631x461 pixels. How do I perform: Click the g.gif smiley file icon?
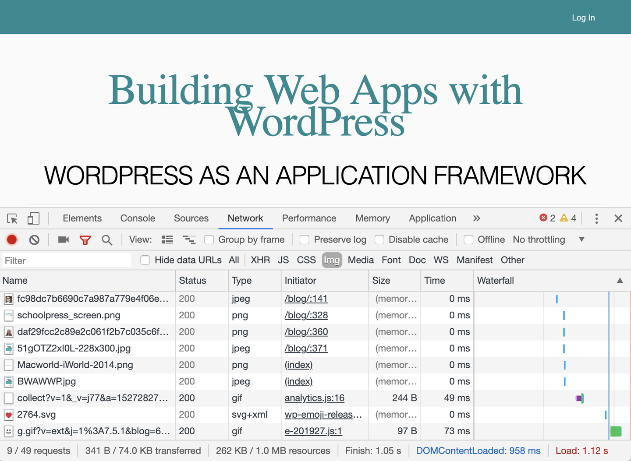8,431
